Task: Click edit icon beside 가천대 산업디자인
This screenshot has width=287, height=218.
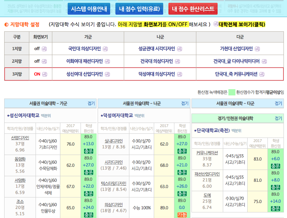Action: 257,49
